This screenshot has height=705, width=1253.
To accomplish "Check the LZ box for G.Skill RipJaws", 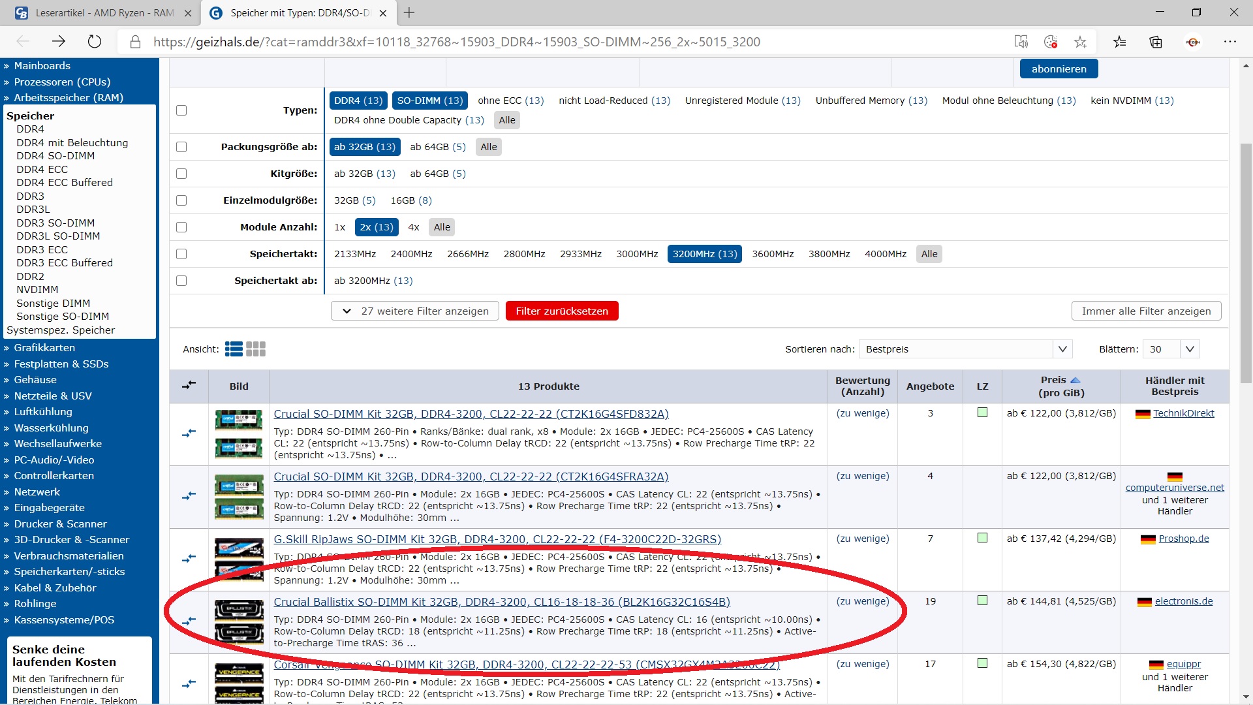I will (982, 538).
